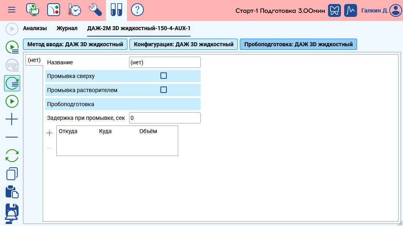Click the test tubes sample icon
403x226 pixels.
(x=116, y=10)
